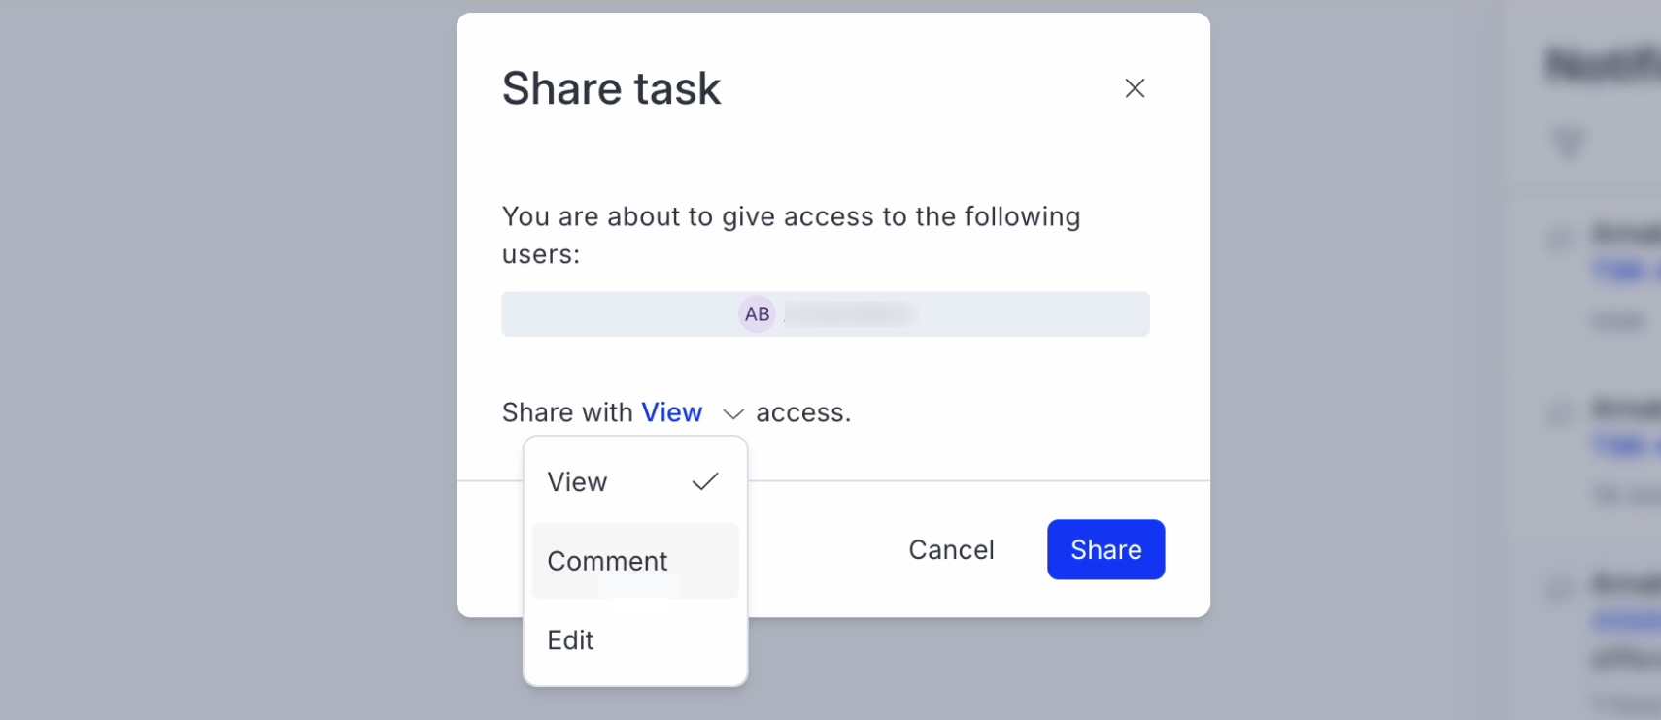Select Edit access level

[x=570, y=640]
